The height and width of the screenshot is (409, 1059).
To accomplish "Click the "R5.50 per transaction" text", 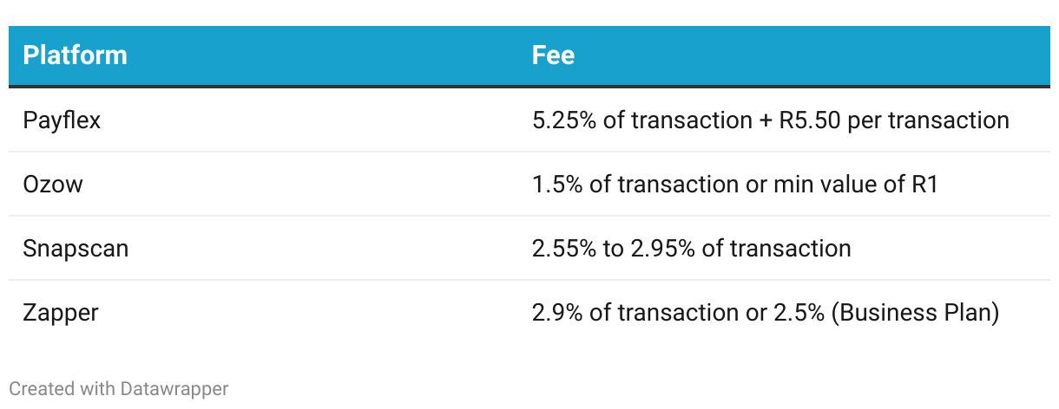I will (x=894, y=120).
